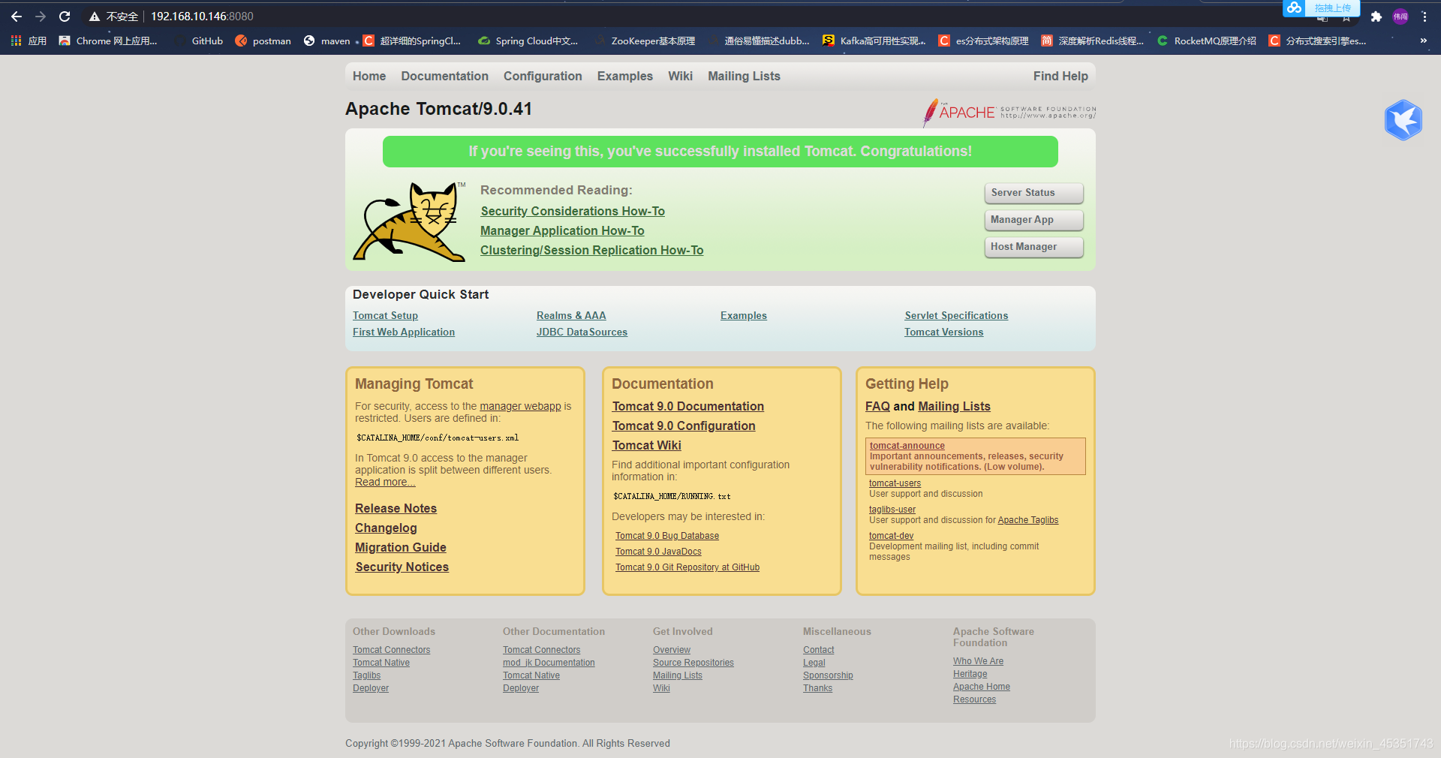
Task: Open the Examples nav item in top bar
Action: 625,76
